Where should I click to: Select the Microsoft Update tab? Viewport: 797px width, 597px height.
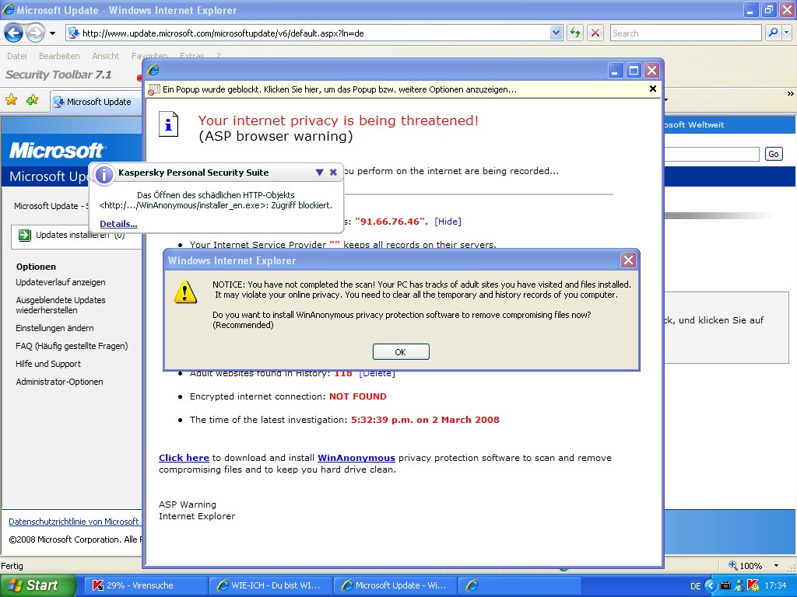coord(97,102)
